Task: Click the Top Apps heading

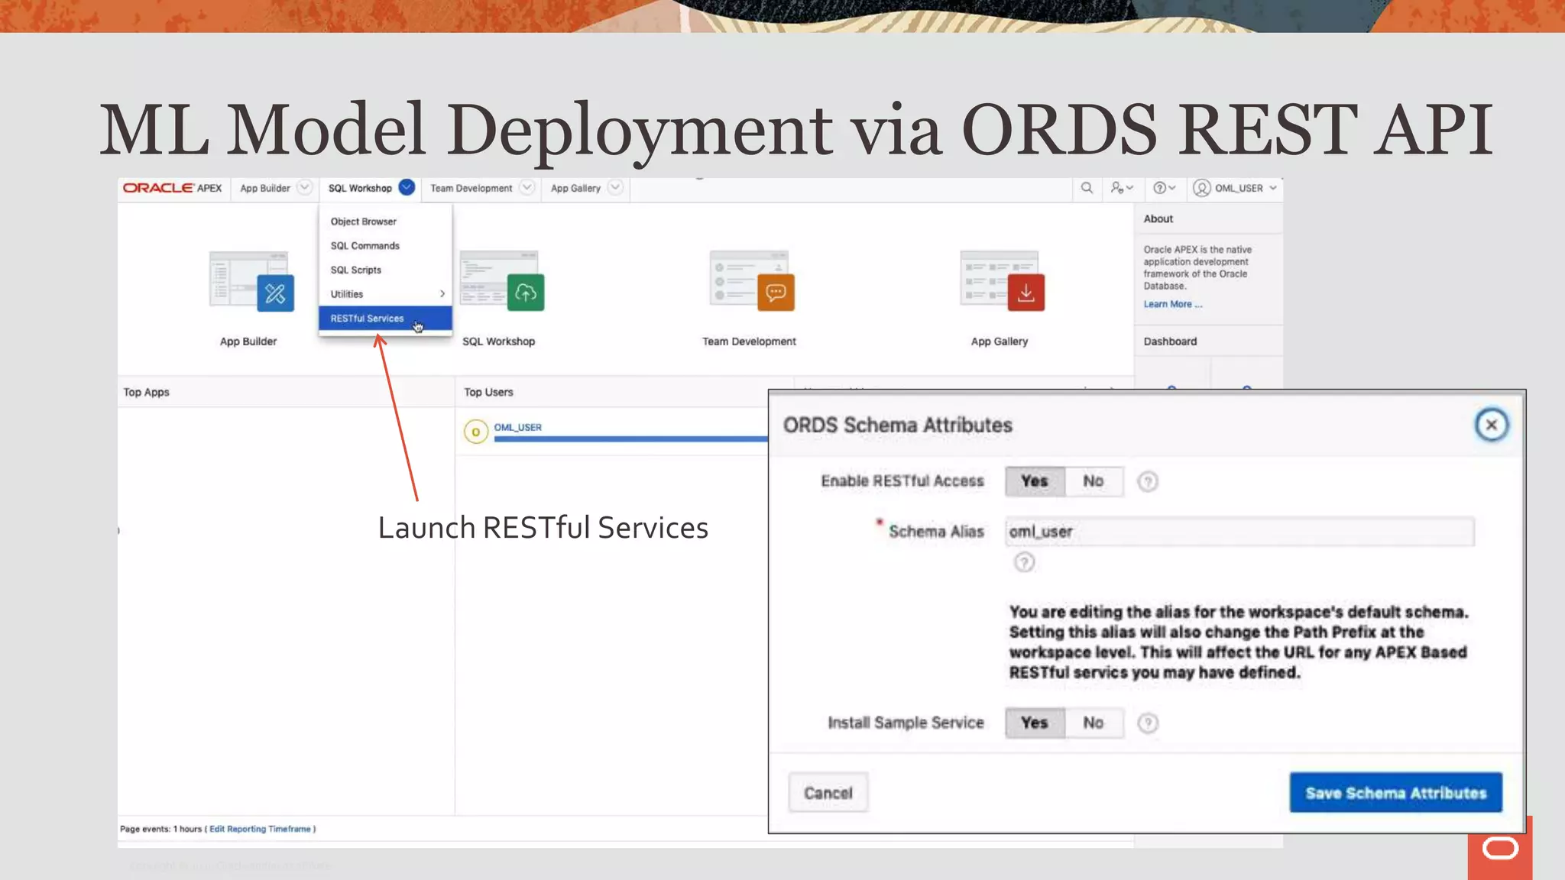Action: pyautogui.click(x=146, y=392)
